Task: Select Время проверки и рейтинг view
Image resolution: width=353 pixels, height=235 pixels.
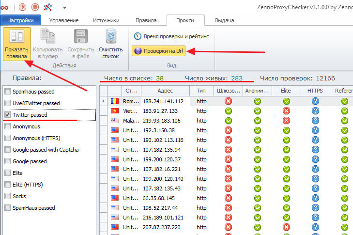Action: [x=171, y=36]
